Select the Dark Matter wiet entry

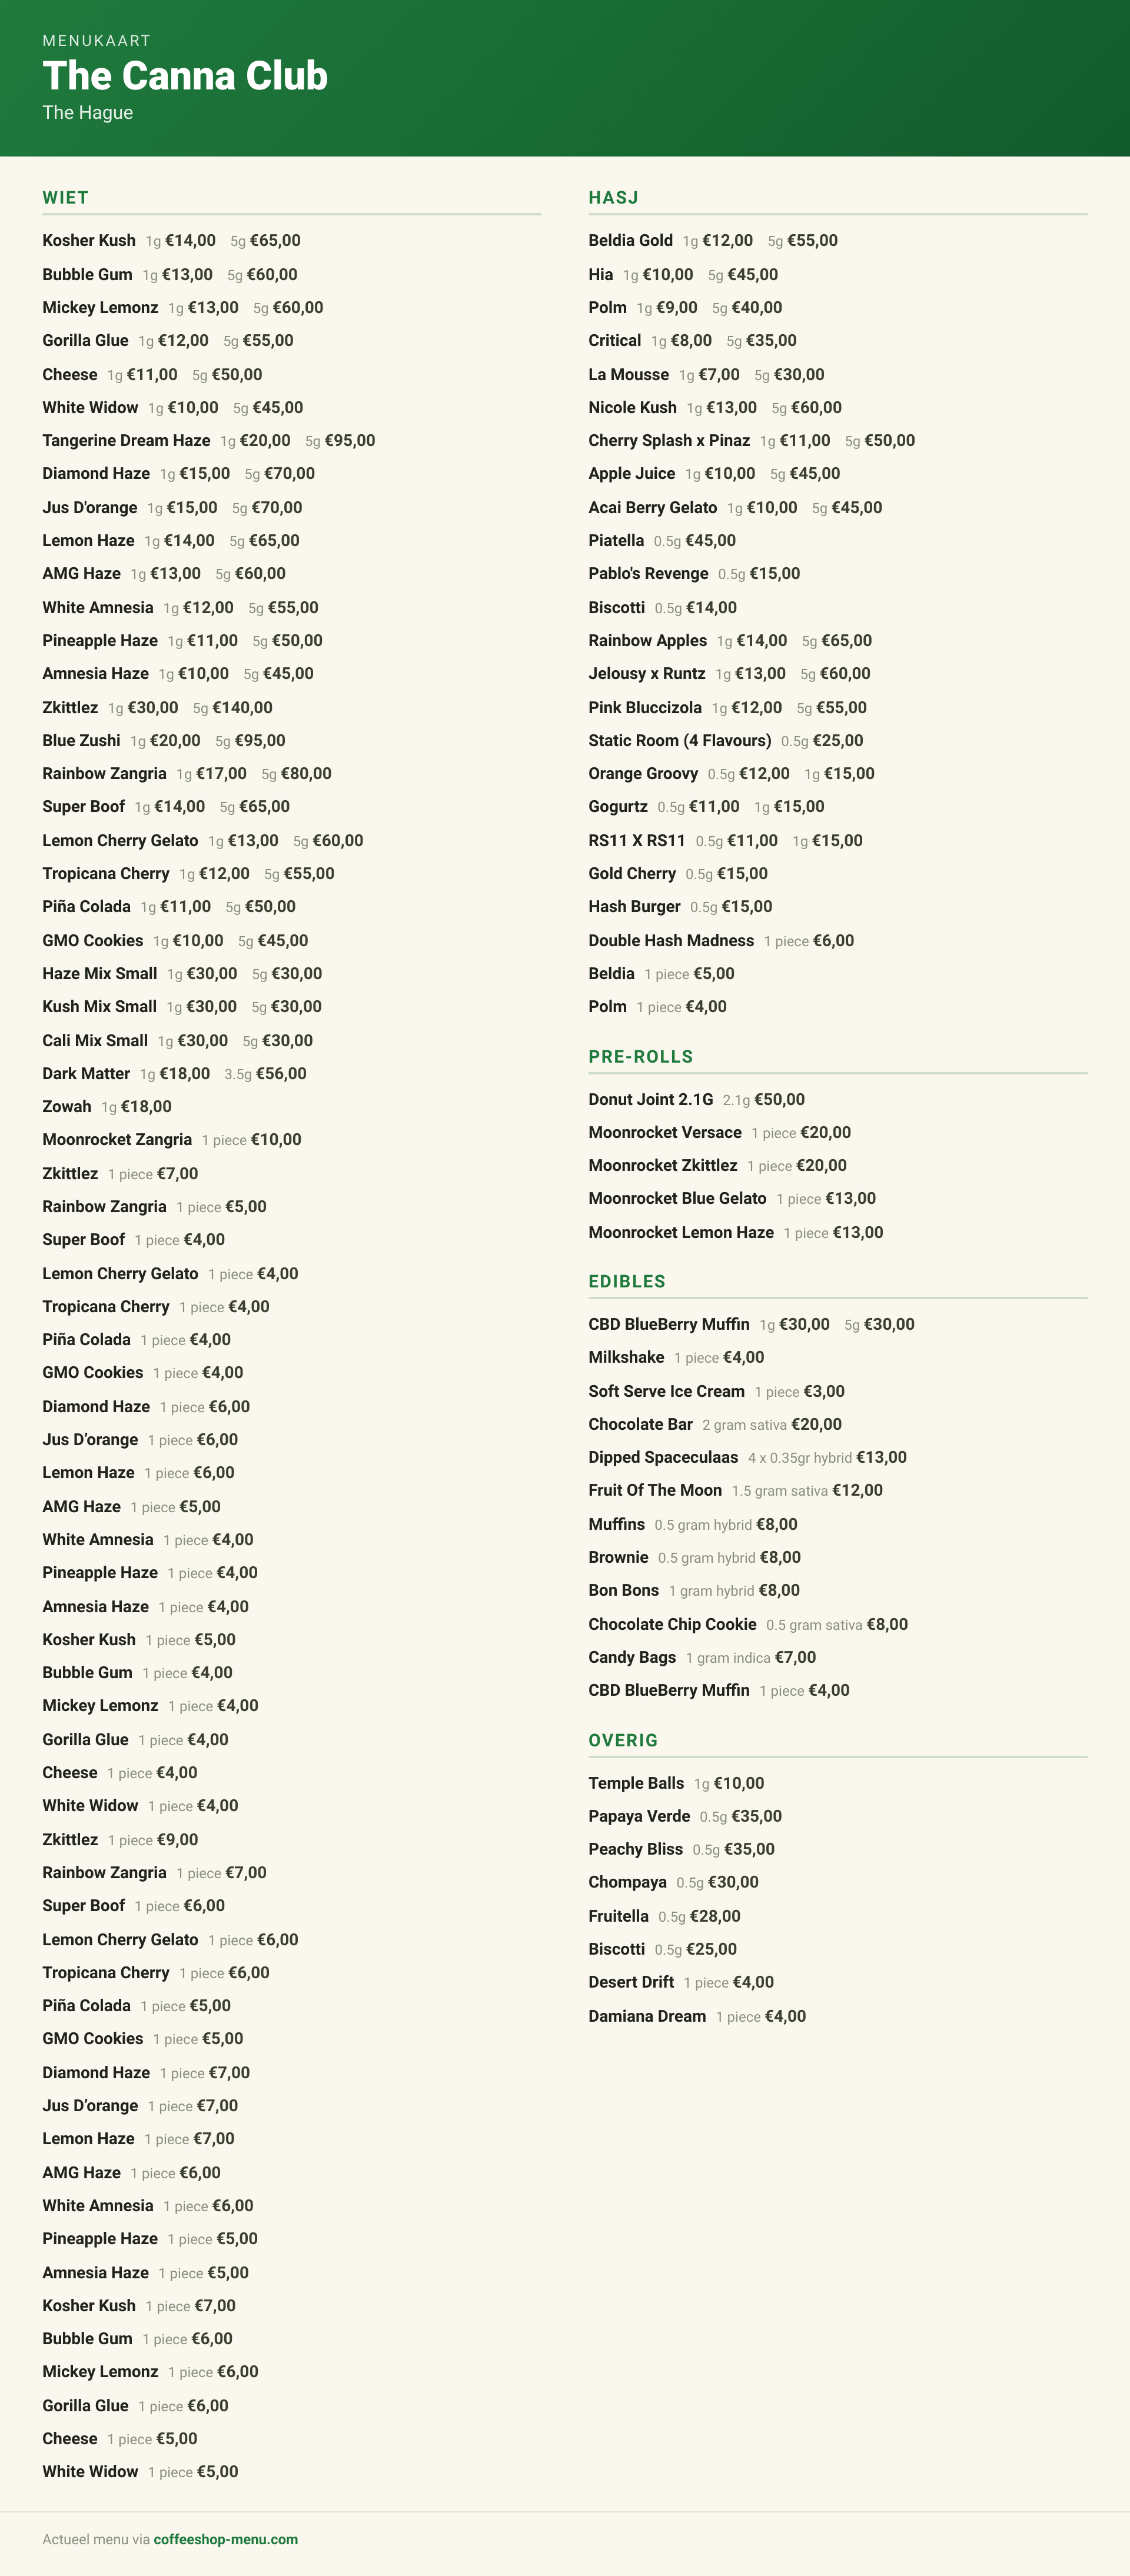tap(174, 1073)
